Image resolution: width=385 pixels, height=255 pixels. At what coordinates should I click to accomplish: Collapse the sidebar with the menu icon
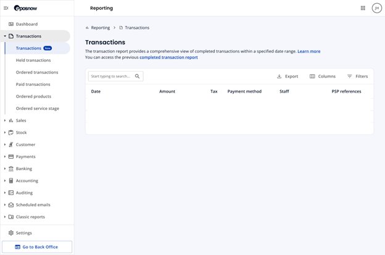(6, 8)
